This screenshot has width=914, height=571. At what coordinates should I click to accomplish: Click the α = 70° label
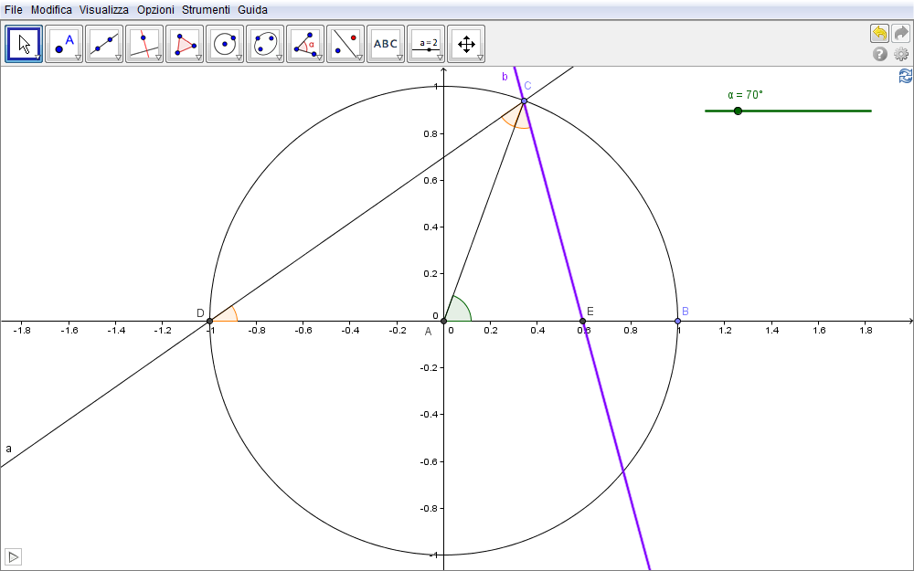coord(745,94)
